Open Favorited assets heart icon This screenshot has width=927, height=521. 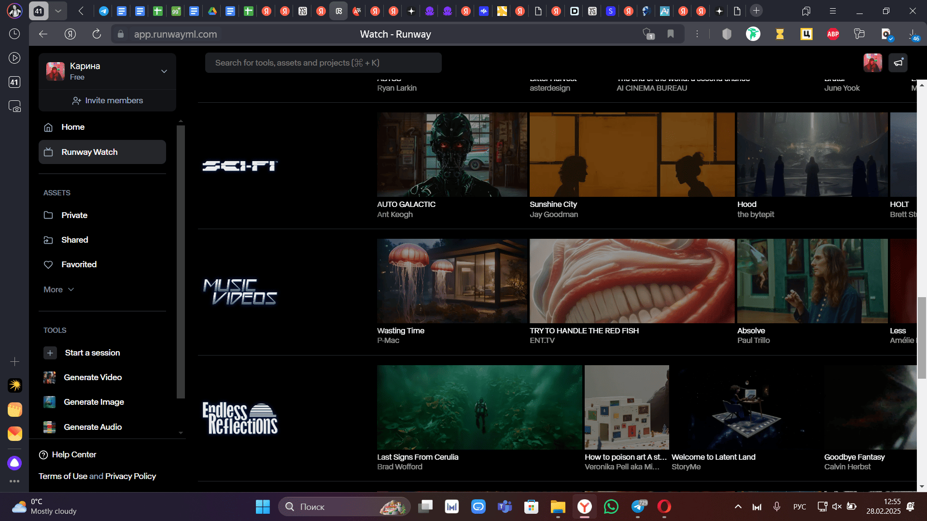click(48, 264)
